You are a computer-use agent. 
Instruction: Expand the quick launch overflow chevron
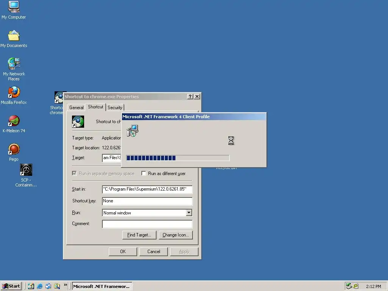tap(65, 285)
